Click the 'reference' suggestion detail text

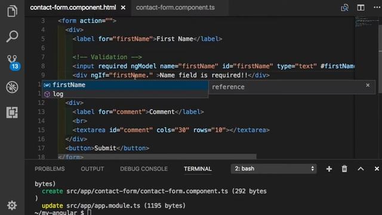pos(228,87)
